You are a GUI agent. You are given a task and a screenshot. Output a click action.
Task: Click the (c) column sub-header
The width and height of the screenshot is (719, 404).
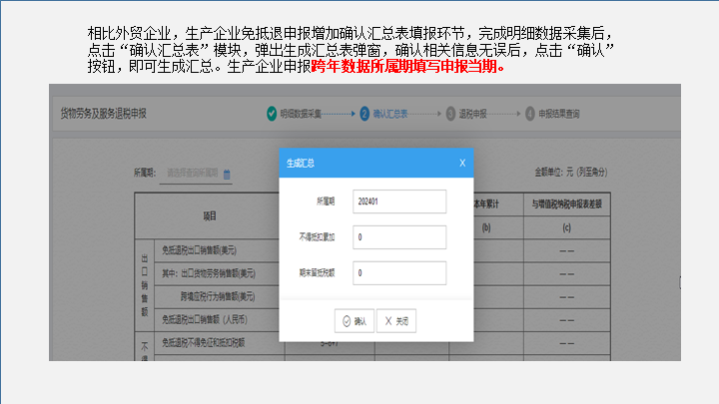click(x=567, y=227)
